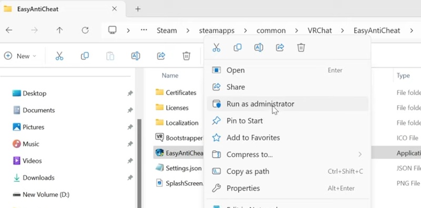421x208 pixels.
Task: Click the Forward navigation arrow
Action: click(34, 30)
